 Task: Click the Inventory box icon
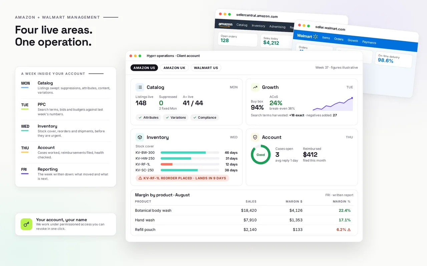[140, 137]
